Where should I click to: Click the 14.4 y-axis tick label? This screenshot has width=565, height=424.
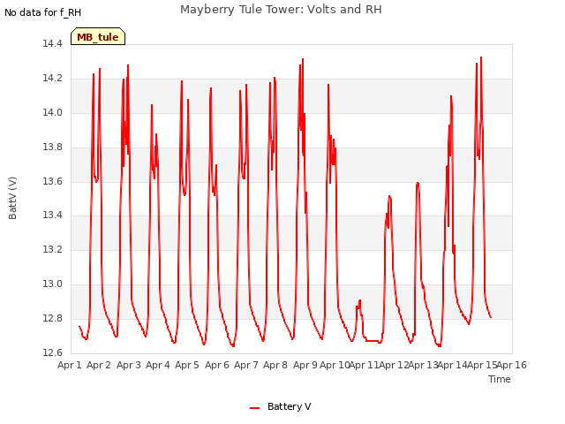(x=52, y=44)
